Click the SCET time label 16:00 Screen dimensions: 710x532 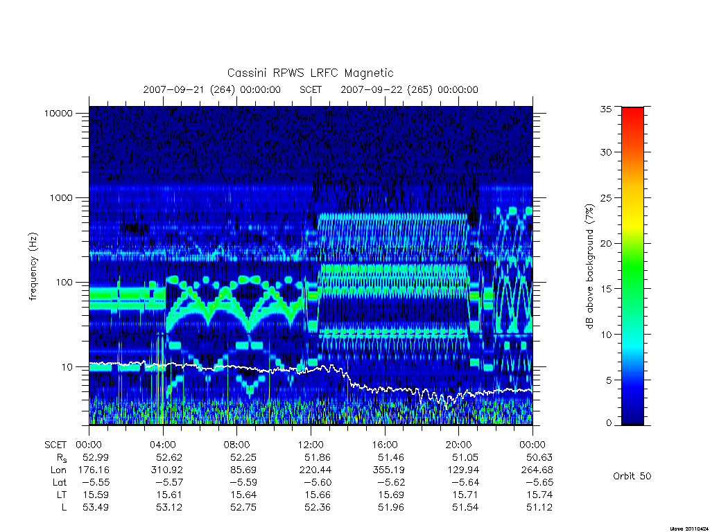point(385,445)
